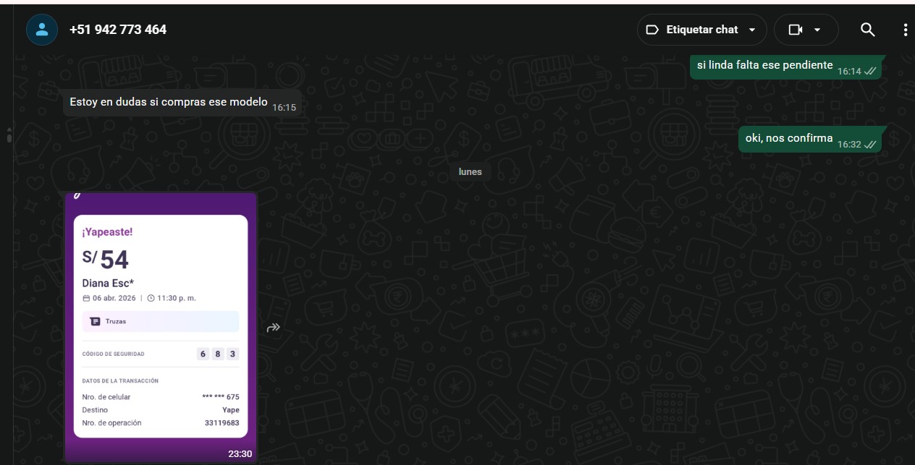Open contact info for +51 942 773 464
The image size is (915, 465).
[x=118, y=30]
